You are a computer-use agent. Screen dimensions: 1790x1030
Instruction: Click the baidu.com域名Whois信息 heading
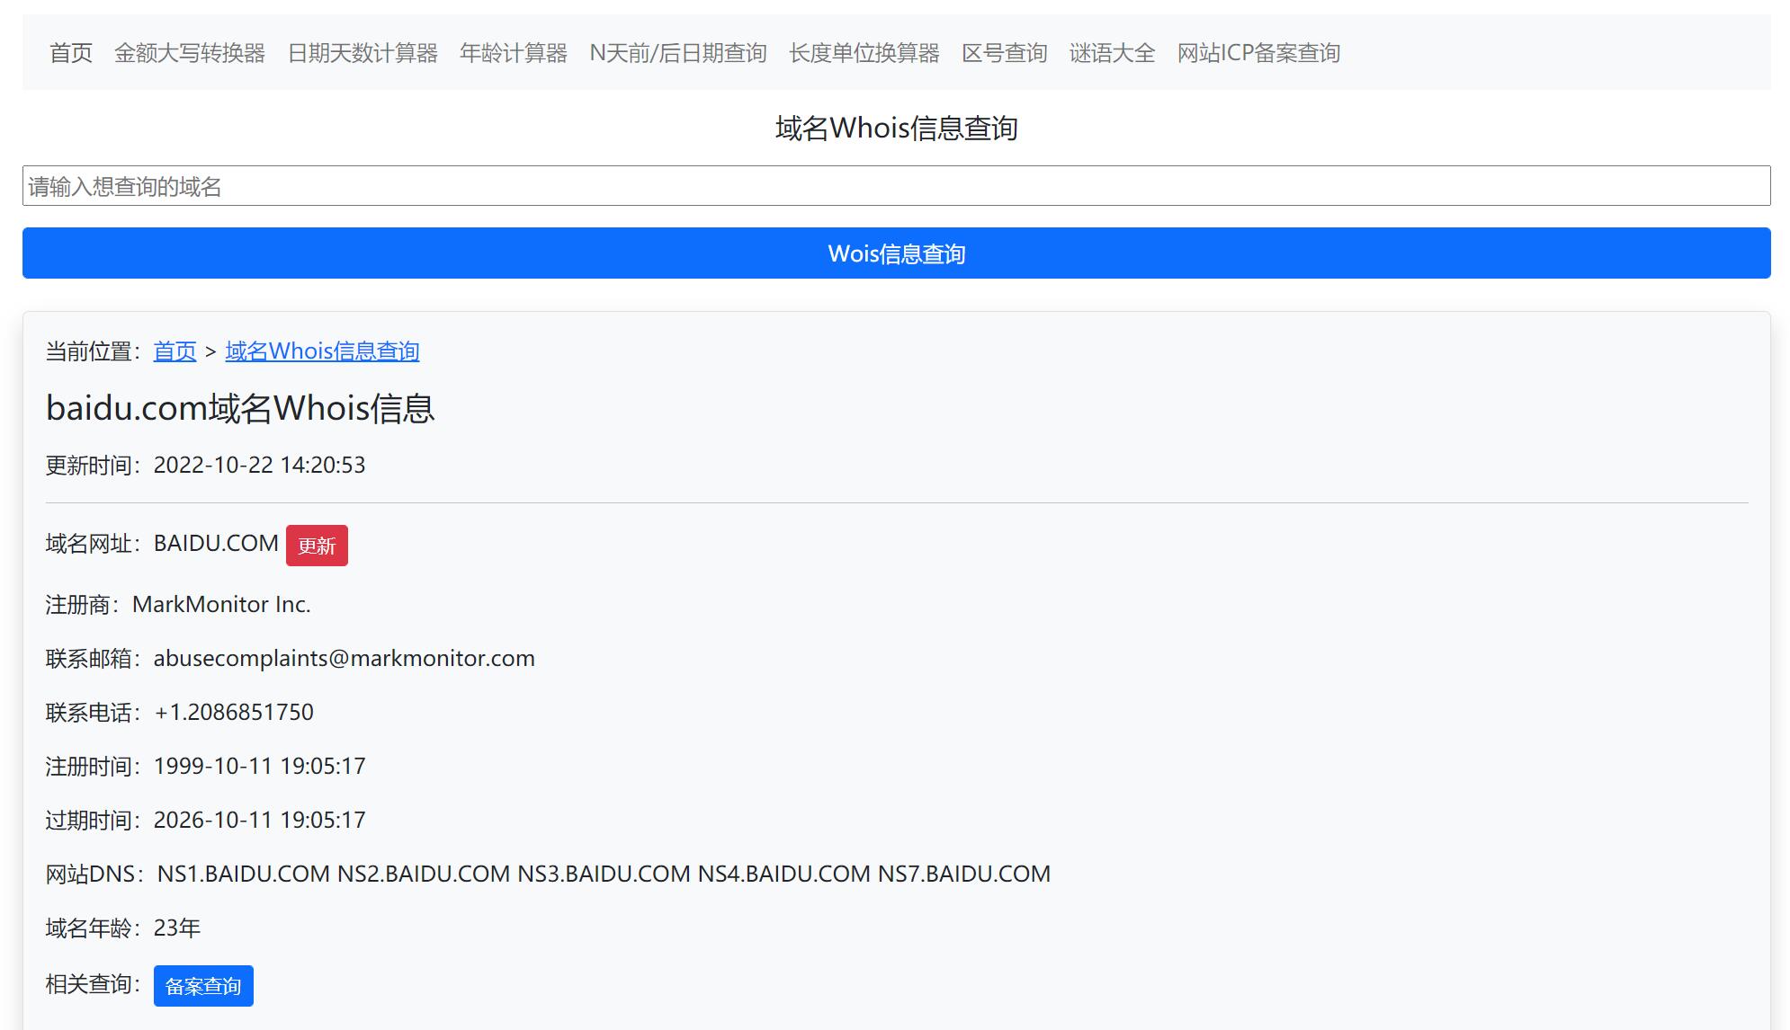click(x=239, y=407)
